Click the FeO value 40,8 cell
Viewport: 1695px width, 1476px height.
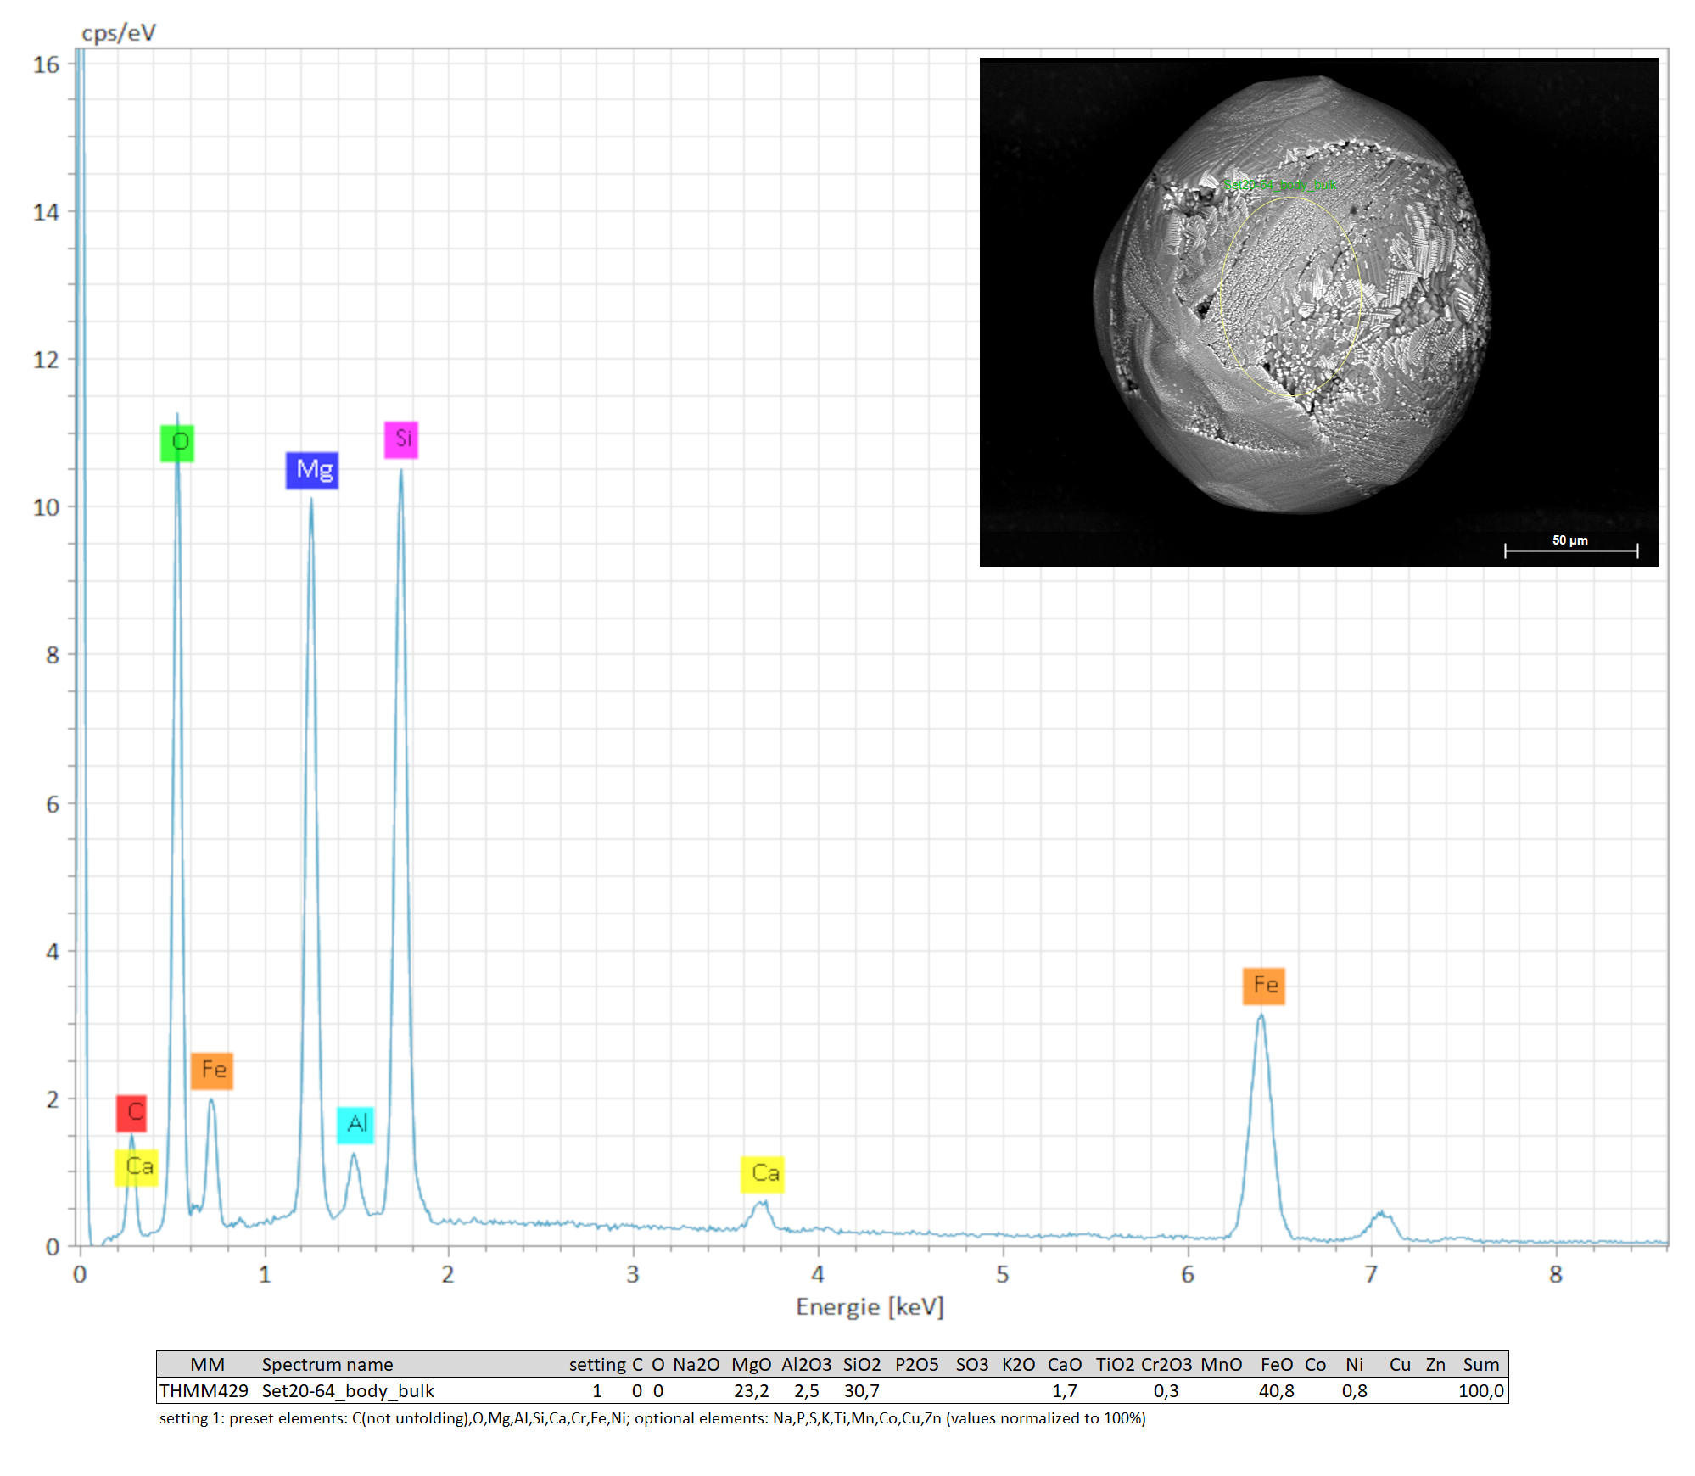click(1276, 1390)
